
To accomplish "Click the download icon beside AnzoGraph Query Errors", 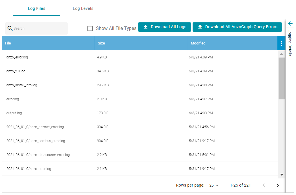I will tap(200, 27).
